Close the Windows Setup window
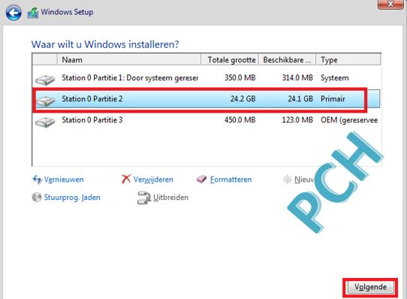The height and width of the screenshot is (299, 407). point(390,5)
